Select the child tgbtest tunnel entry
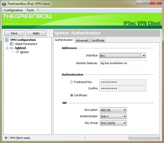 [24, 52]
